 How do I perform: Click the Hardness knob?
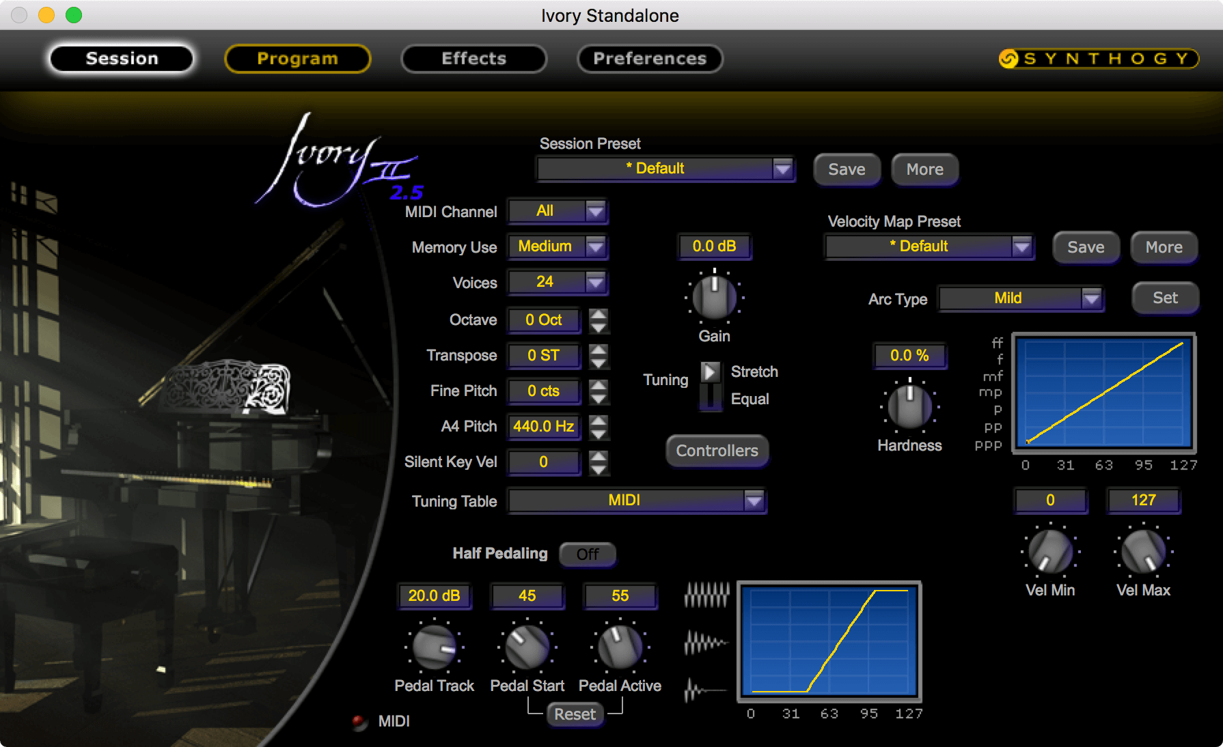tap(910, 407)
